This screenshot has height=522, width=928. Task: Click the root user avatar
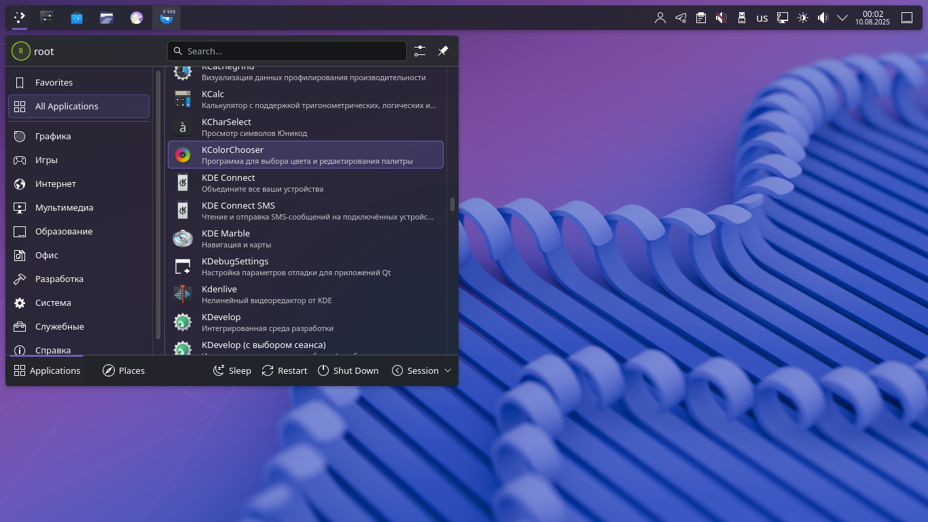coord(21,51)
